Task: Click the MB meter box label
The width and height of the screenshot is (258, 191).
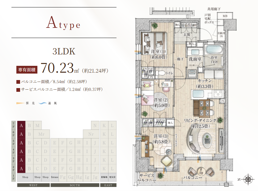Action: [224, 16]
